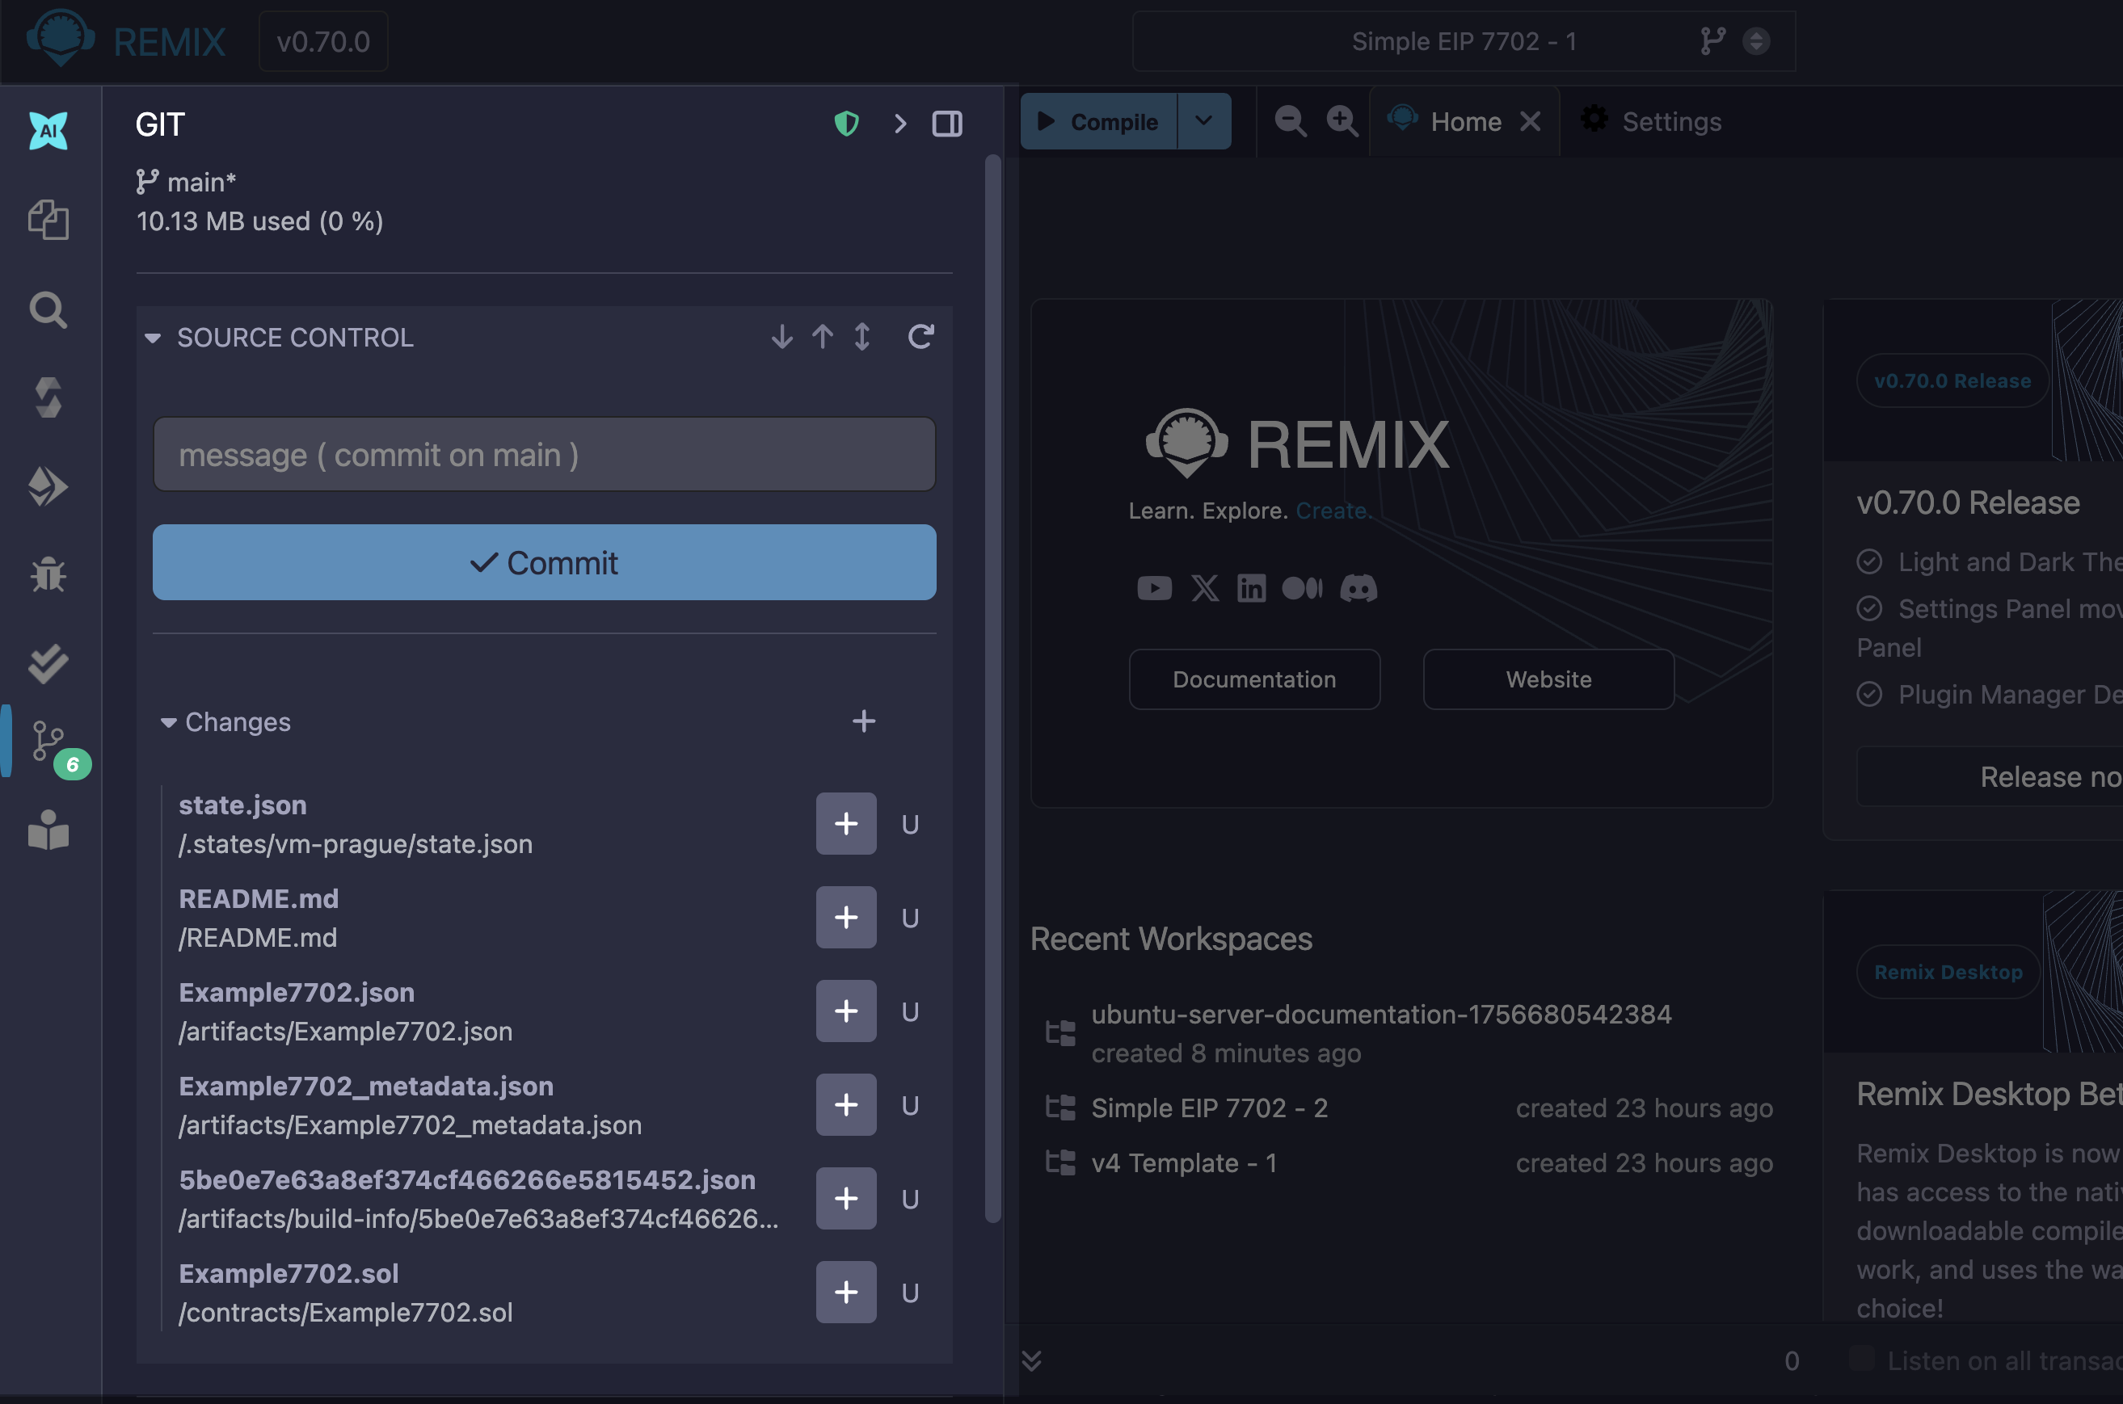Stage Example7702_metadata.json with its plus button
The image size is (2123, 1404).
tap(845, 1105)
